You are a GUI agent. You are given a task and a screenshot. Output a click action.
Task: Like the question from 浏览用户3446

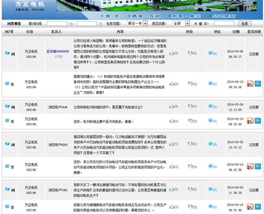(x=174, y=106)
